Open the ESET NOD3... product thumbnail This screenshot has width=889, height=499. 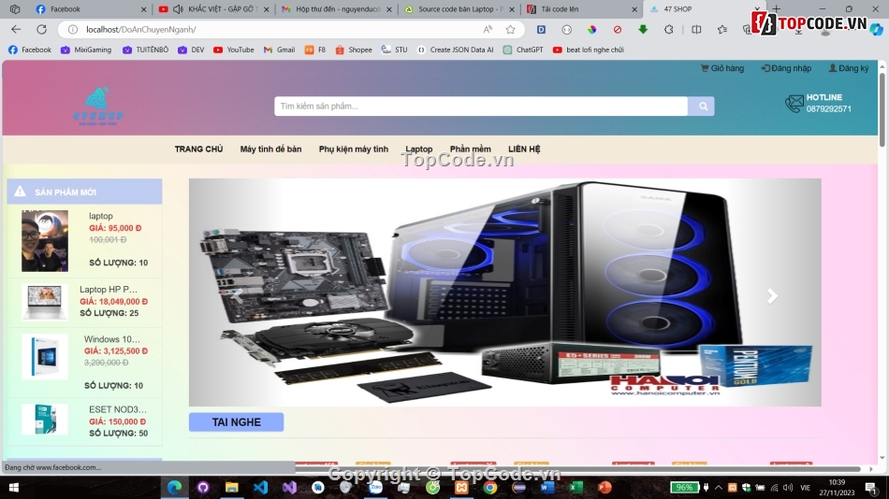(45, 420)
